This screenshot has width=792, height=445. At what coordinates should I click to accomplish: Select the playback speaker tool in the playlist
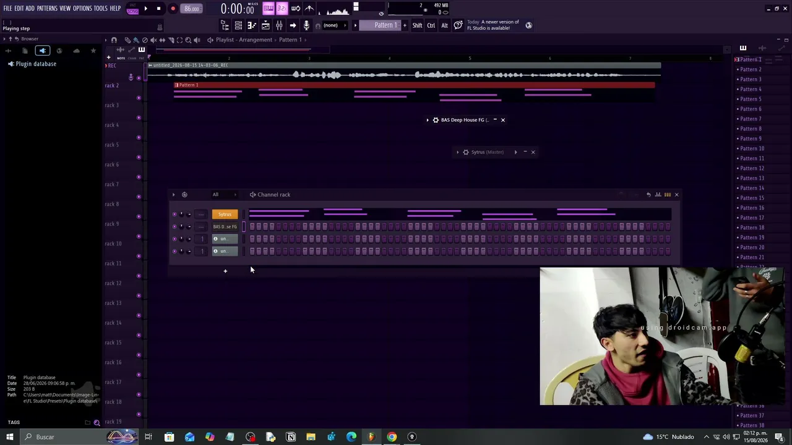197,40
